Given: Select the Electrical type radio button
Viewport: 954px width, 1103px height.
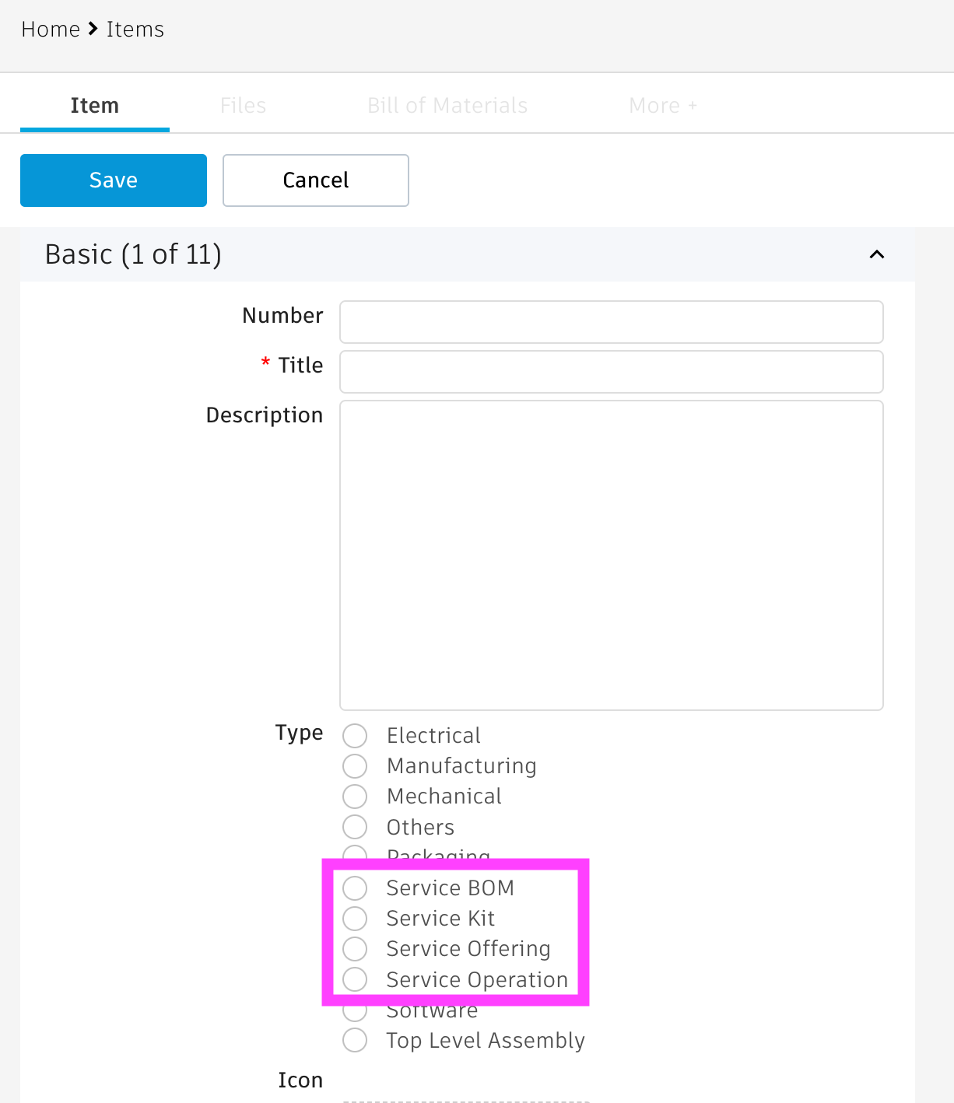Looking at the screenshot, I should [x=355, y=736].
